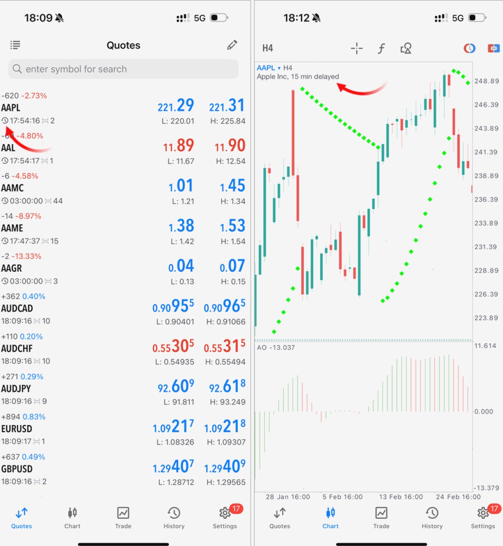Select the Quotes tab on the Quotes screen
Viewport: 503px width, 546px height.
[x=21, y=518]
